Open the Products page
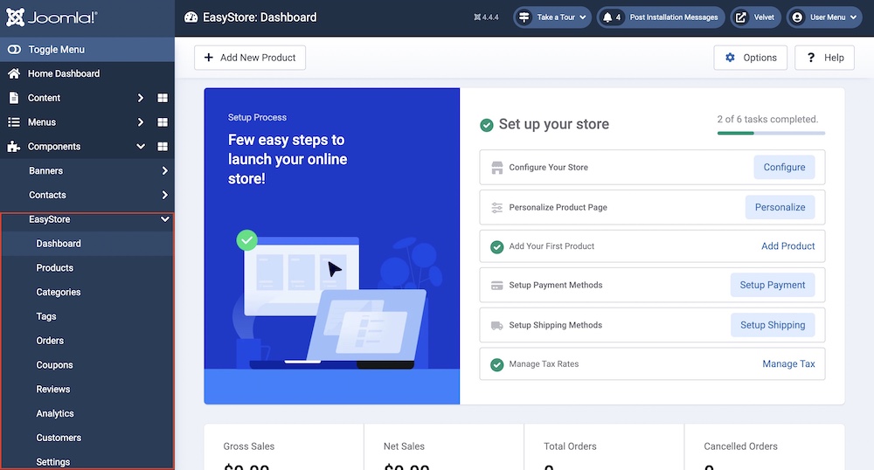Screen dimensions: 874x470 tap(54, 268)
